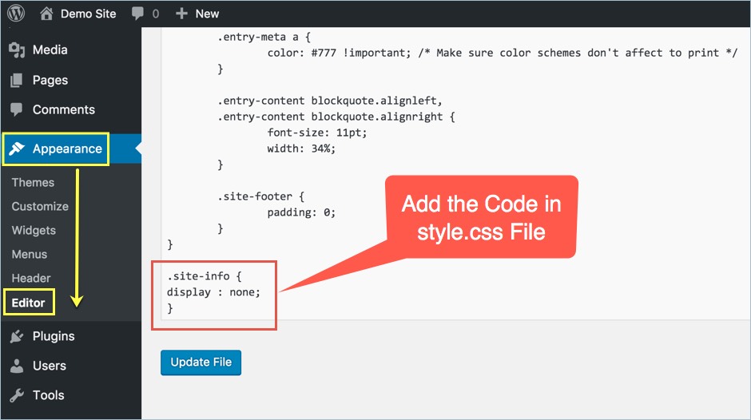Click the Appearance paintbrush icon
Image resolution: width=751 pixels, height=420 pixels.
coord(17,149)
